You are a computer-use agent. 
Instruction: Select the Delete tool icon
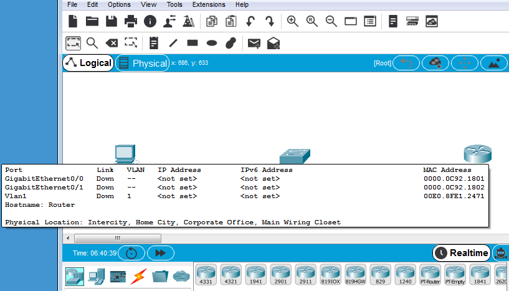coord(112,43)
